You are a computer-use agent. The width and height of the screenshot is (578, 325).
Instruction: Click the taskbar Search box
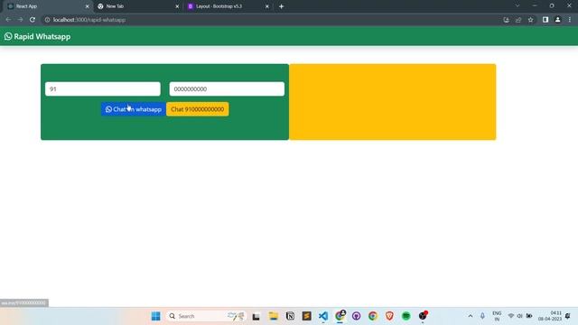click(x=206, y=316)
